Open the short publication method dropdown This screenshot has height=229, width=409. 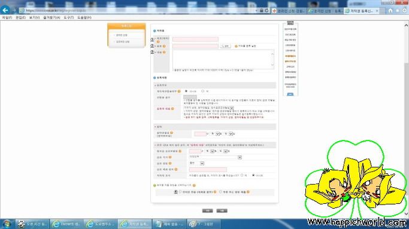click(x=196, y=163)
